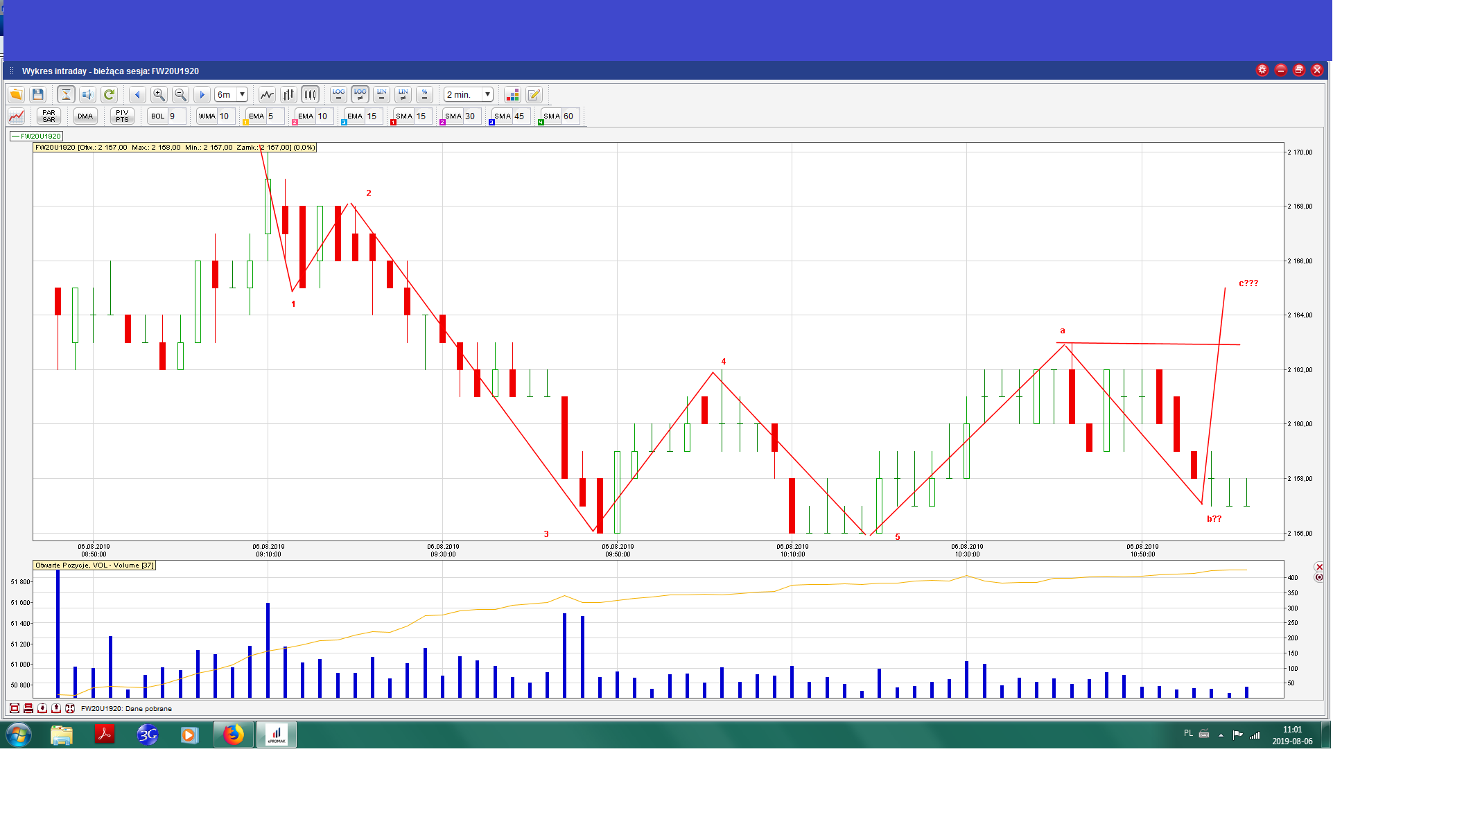Image resolution: width=1464 pixels, height=826 pixels.
Task: Open the color palette settings icon
Action: tap(512, 94)
